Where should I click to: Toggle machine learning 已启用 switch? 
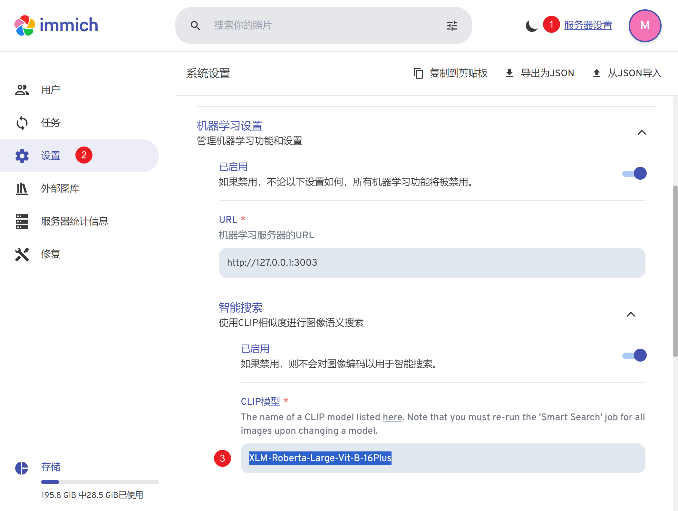pos(634,174)
